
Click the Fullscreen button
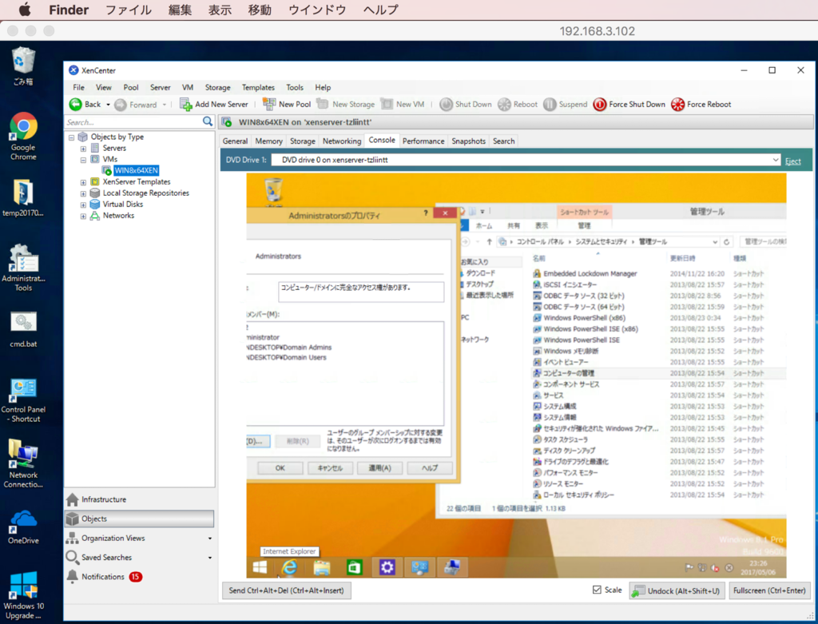point(769,590)
